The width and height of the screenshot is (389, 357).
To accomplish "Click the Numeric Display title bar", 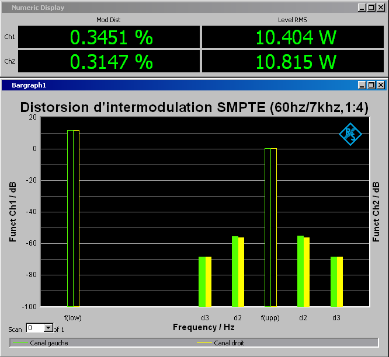I will (175, 8).
